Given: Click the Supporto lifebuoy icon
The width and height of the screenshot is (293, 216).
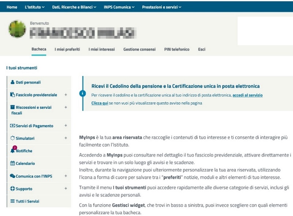Looking at the screenshot, I should pos(12,189).
